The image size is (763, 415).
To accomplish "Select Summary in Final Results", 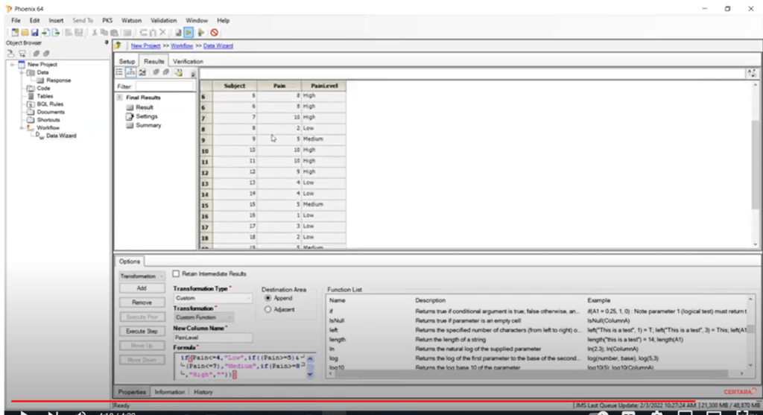I will [148, 125].
